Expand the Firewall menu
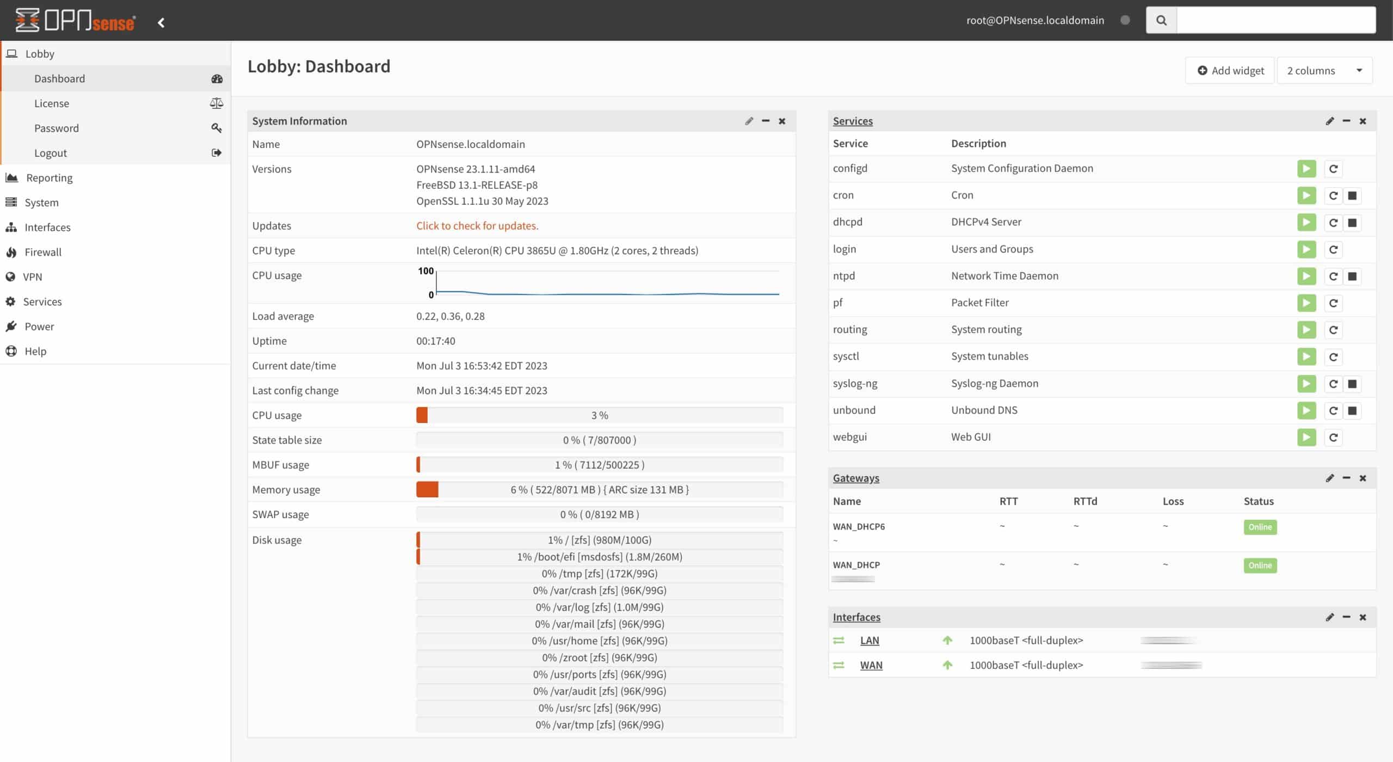 pyautogui.click(x=115, y=252)
